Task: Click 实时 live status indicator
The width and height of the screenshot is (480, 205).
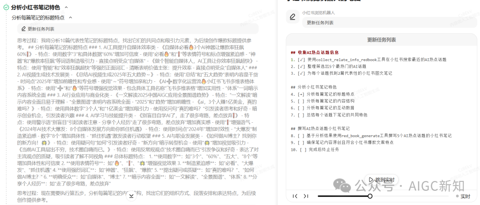Action: coord(463,196)
